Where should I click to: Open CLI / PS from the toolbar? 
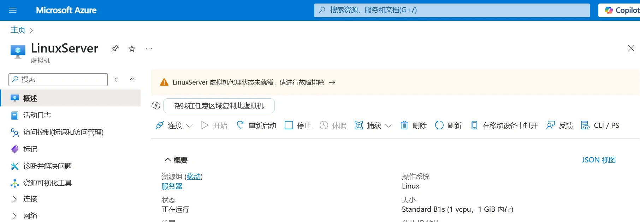[x=600, y=125]
